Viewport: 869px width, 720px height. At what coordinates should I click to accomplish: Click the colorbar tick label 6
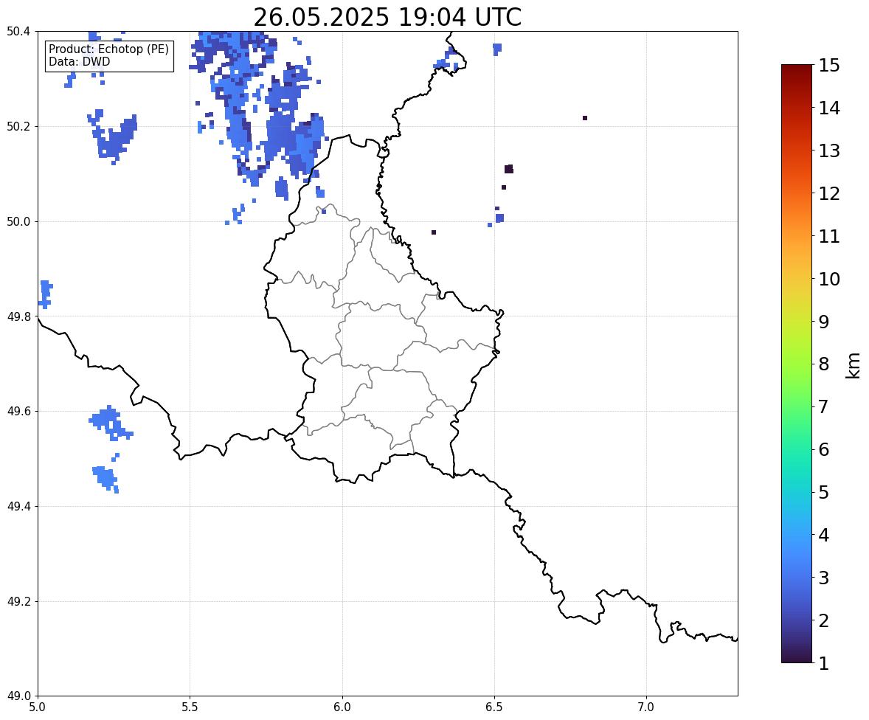point(824,449)
